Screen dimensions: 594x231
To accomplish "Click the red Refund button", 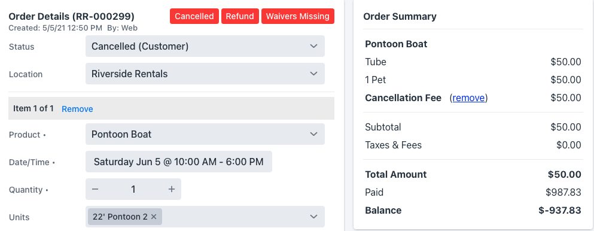I will click(x=240, y=16).
